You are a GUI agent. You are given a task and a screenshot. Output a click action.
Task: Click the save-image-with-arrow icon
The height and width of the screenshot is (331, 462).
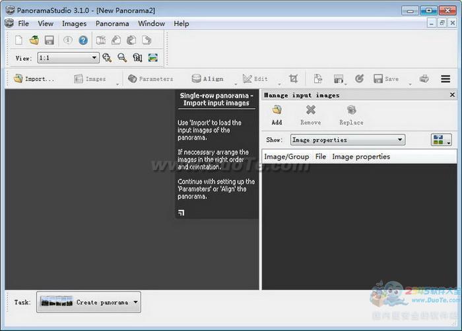(x=338, y=78)
